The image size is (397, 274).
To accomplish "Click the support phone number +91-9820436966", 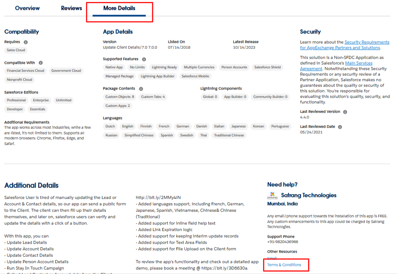I will [x=283, y=242].
